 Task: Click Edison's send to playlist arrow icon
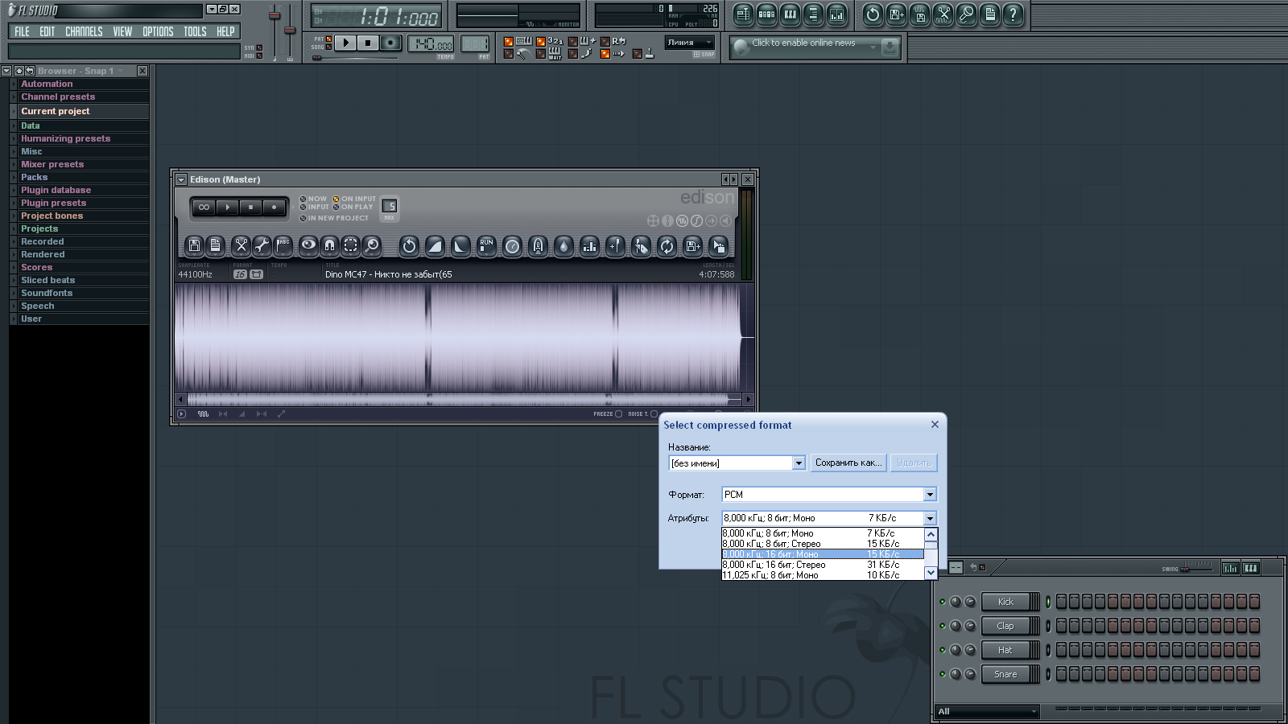(x=718, y=246)
